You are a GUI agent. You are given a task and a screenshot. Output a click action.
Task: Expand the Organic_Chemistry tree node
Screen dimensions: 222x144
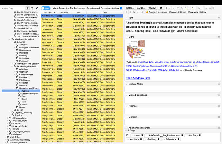pos(10,113)
